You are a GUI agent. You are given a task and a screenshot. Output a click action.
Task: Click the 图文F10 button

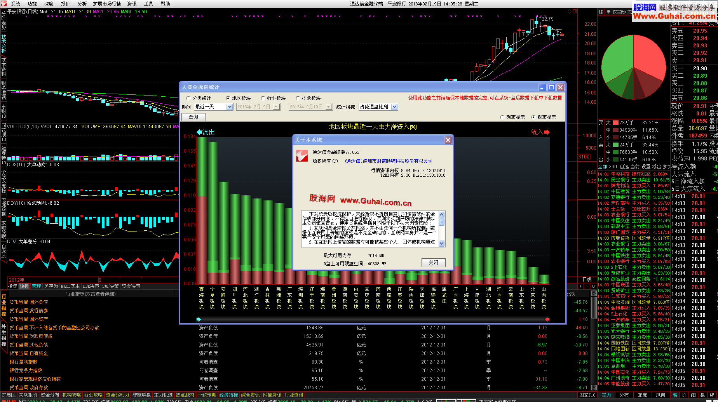pyautogui.click(x=587, y=395)
